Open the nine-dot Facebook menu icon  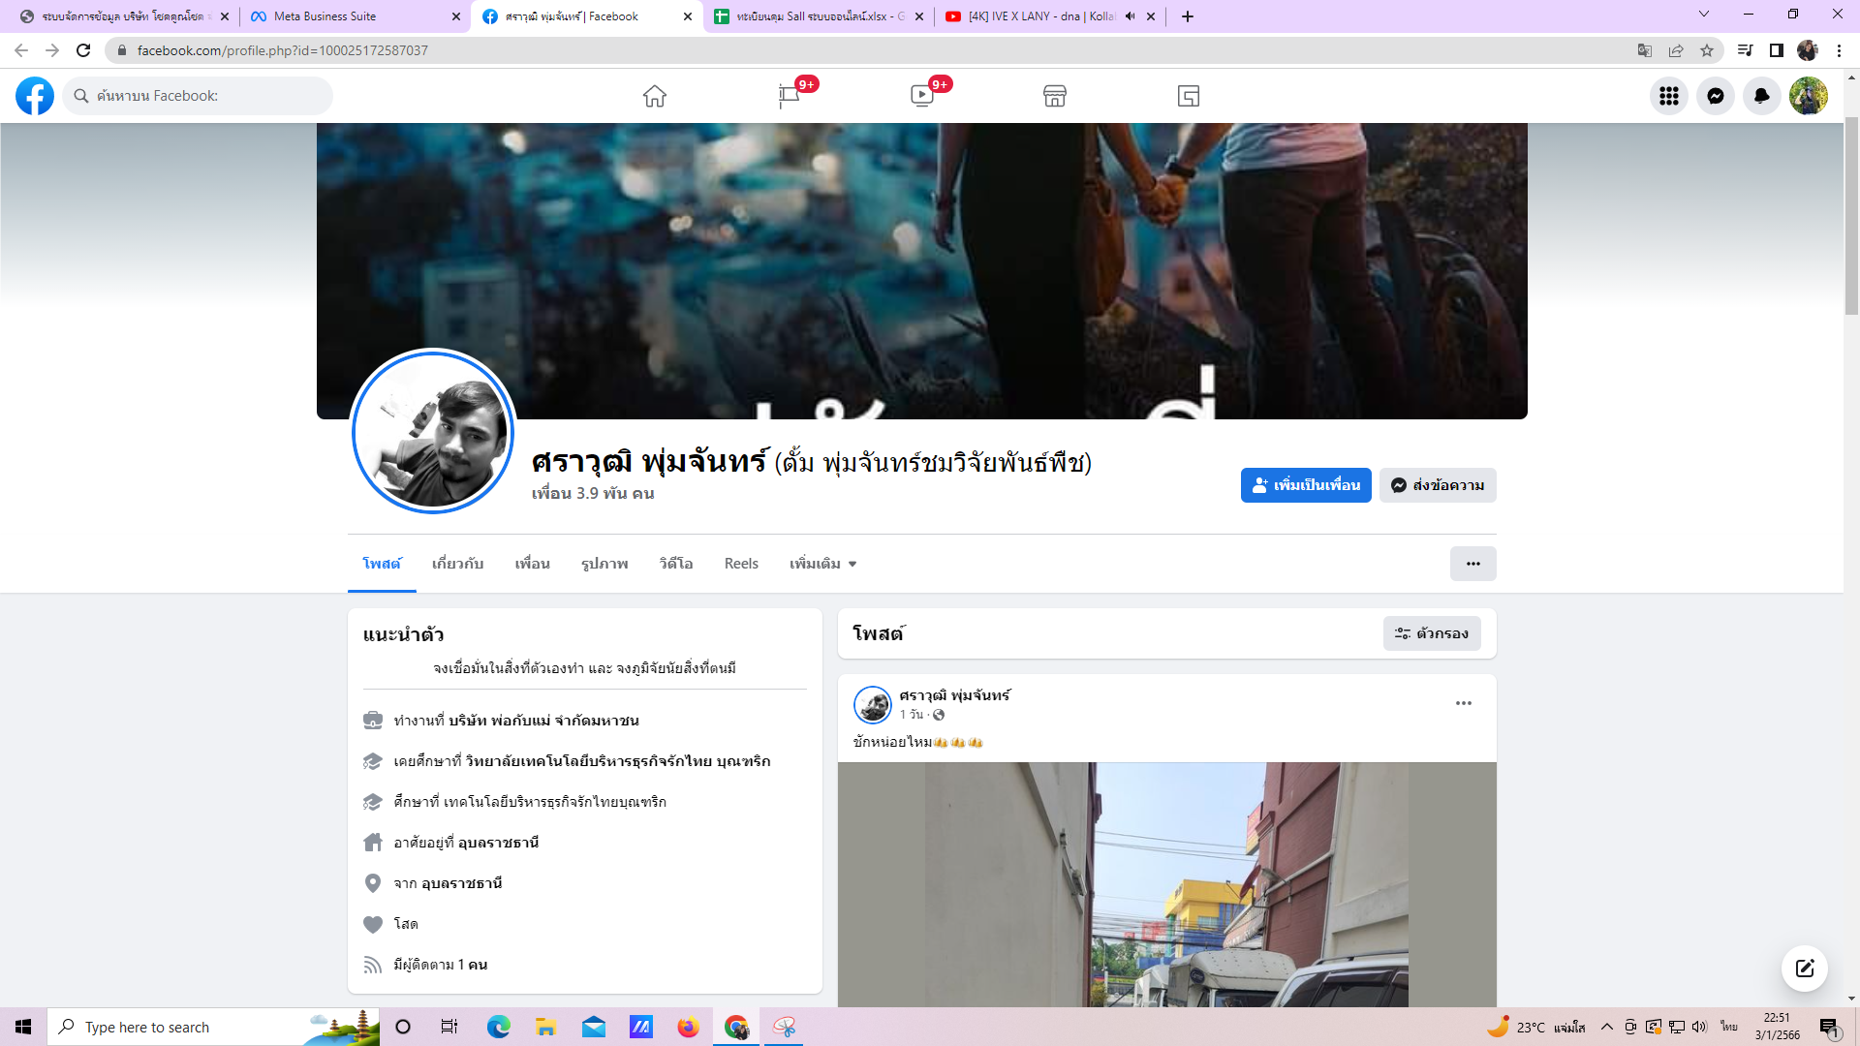click(x=1668, y=96)
